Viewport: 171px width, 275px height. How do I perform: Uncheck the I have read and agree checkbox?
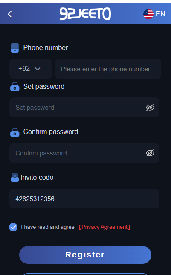(13, 227)
